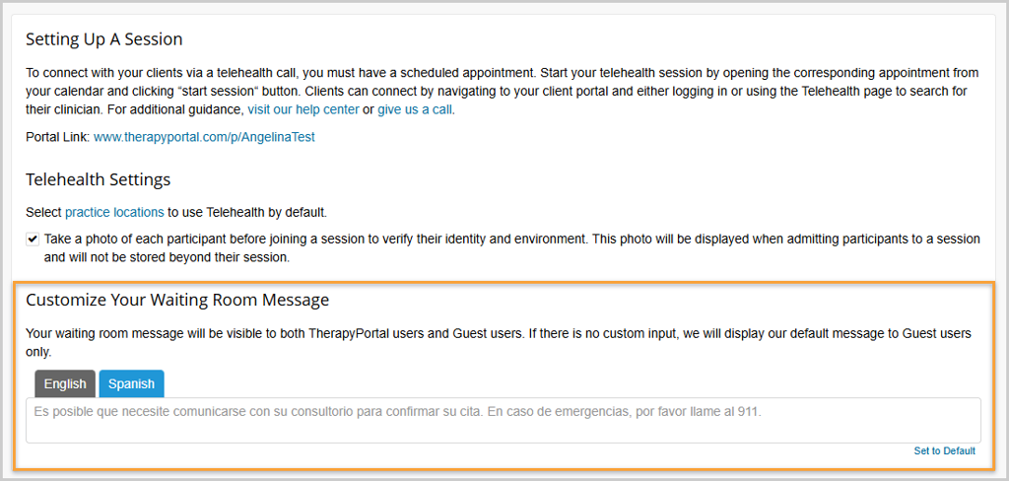This screenshot has height=481, width=1009.
Task: Click the "Setting Up A Session" heading
Action: coord(104,39)
